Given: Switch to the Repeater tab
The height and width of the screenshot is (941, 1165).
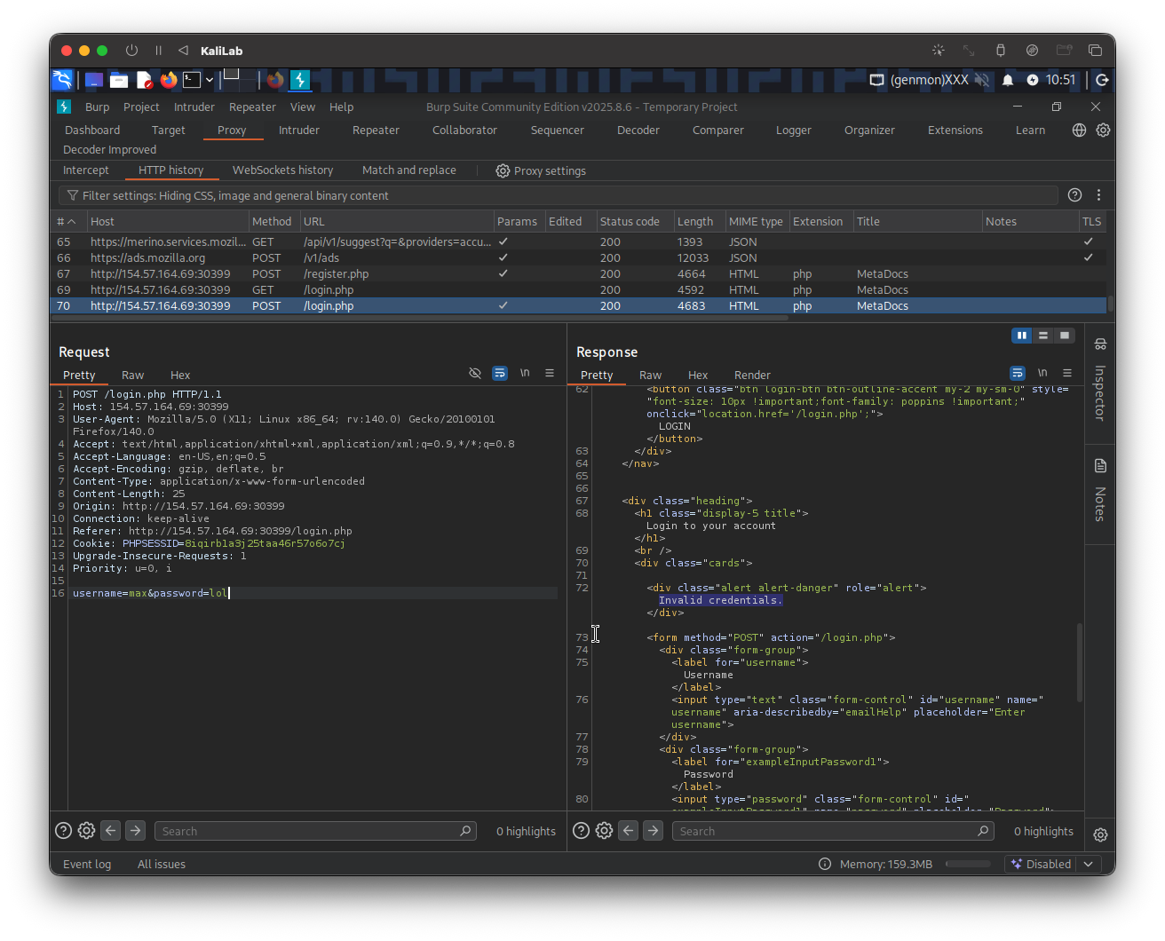Looking at the screenshot, I should point(376,130).
